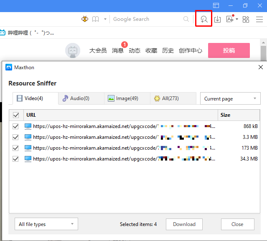Click the Download button
Screen dimensions: 267x241
pos(184,224)
